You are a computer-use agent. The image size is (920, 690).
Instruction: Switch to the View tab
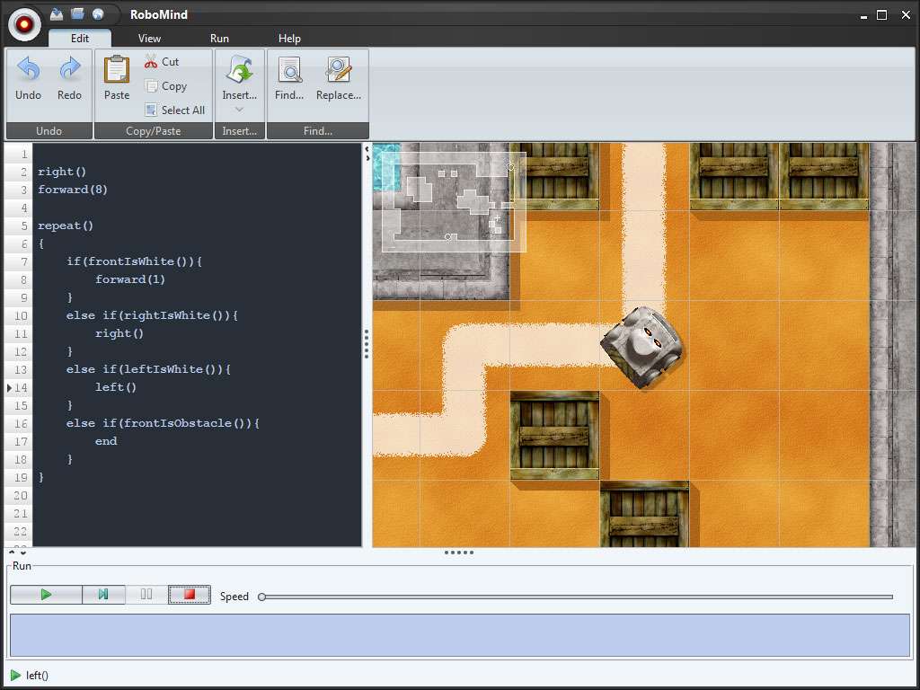(x=149, y=38)
